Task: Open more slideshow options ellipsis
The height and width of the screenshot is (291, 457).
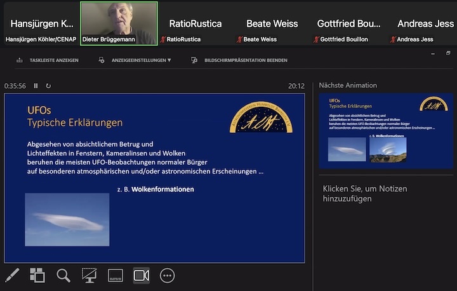Action: pos(167,275)
